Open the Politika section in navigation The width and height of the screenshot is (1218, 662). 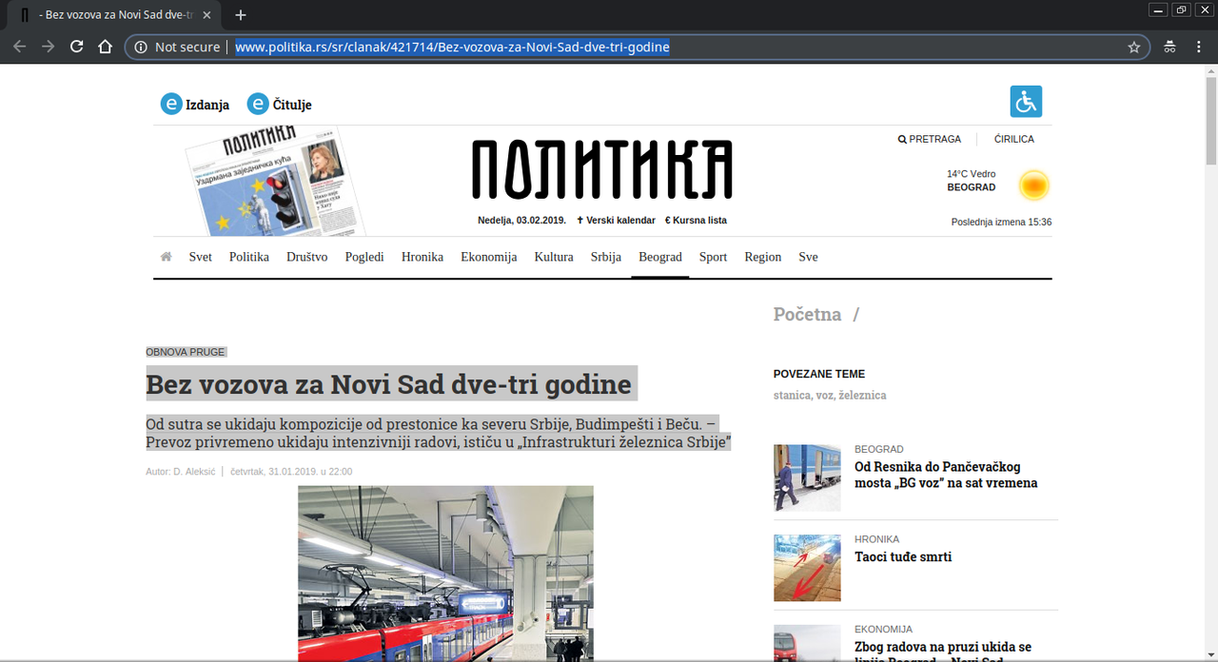click(249, 257)
